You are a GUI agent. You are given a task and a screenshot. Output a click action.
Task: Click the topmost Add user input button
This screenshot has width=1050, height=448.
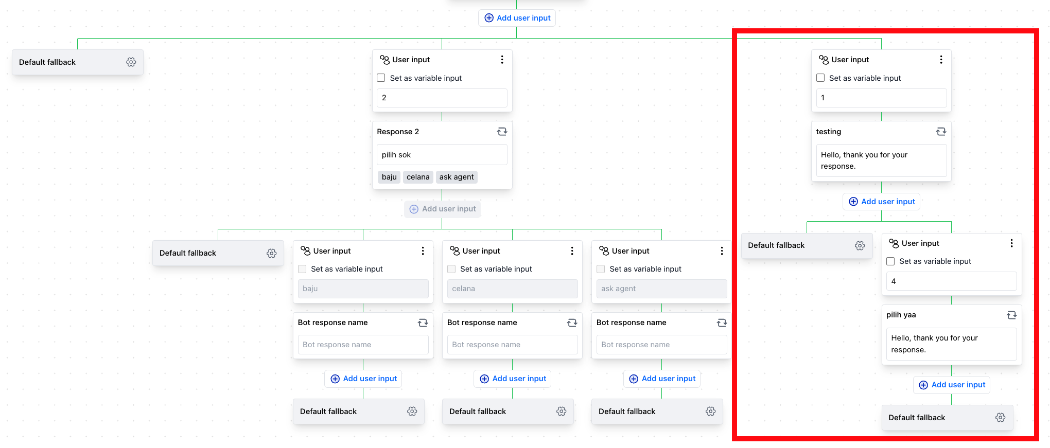click(517, 18)
